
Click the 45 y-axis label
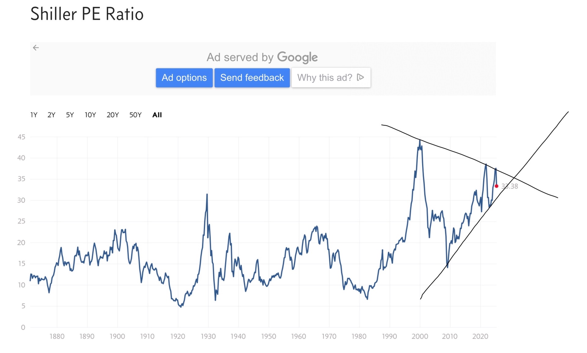pyautogui.click(x=21, y=137)
